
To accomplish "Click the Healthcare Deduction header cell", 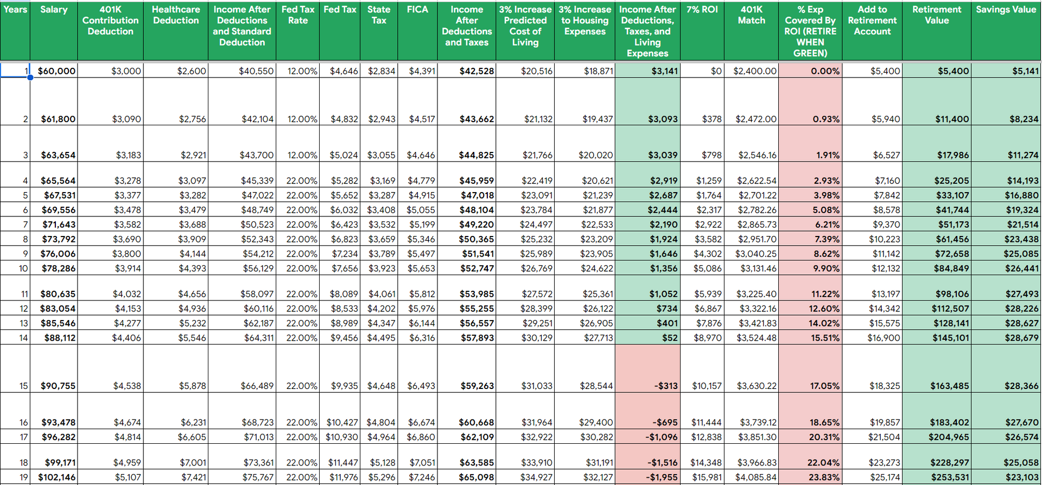I will tap(176, 30).
